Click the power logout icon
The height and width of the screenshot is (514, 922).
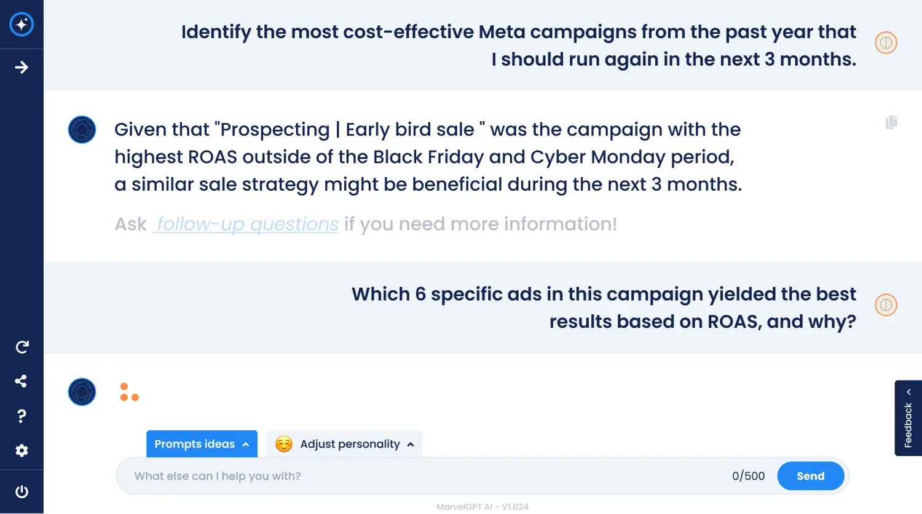point(22,492)
